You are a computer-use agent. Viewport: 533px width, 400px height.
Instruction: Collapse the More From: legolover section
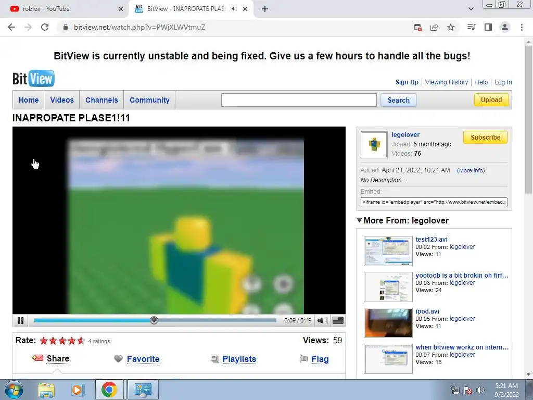click(x=359, y=220)
